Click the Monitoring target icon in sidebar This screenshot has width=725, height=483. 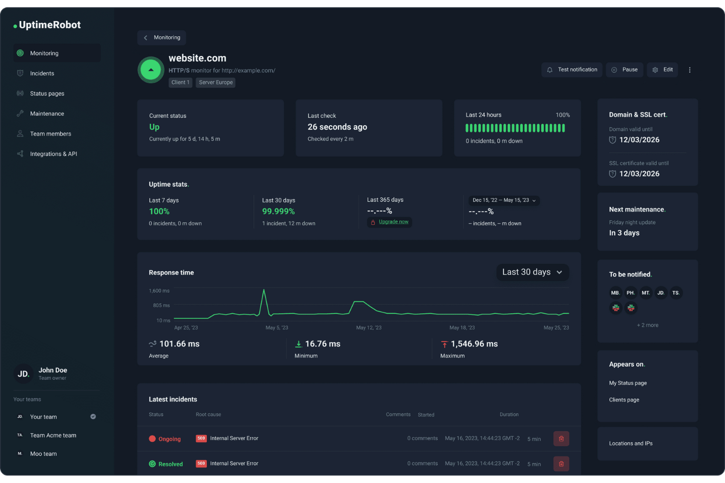pyautogui.click(x=20, y=53)
